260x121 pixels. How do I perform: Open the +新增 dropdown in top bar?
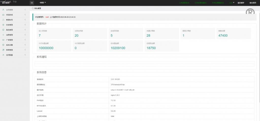pos(43,3)
